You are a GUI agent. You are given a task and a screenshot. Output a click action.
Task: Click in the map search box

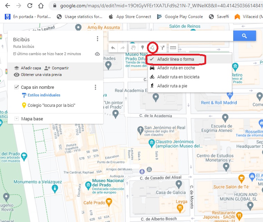(170, 36)
